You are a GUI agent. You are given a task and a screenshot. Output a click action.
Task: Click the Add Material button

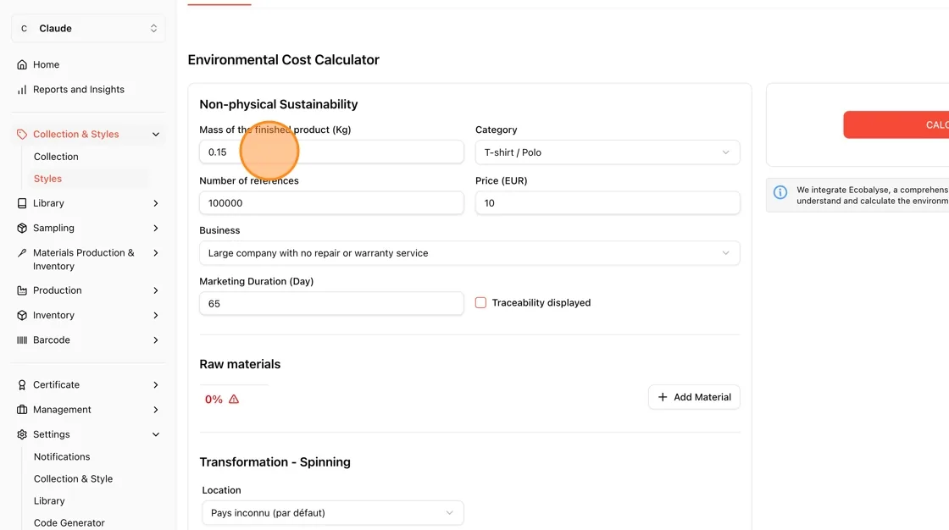[x=694, y=397]
